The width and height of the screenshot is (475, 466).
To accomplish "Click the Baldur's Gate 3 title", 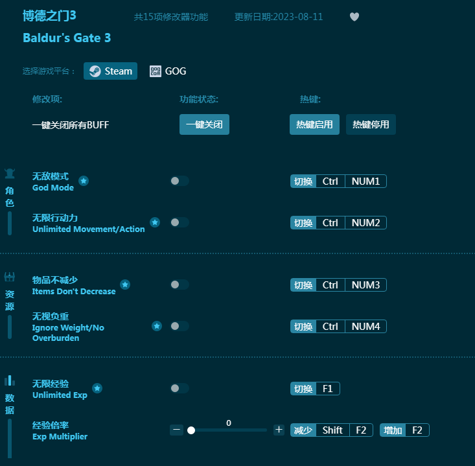I will [x=67, y=38].
